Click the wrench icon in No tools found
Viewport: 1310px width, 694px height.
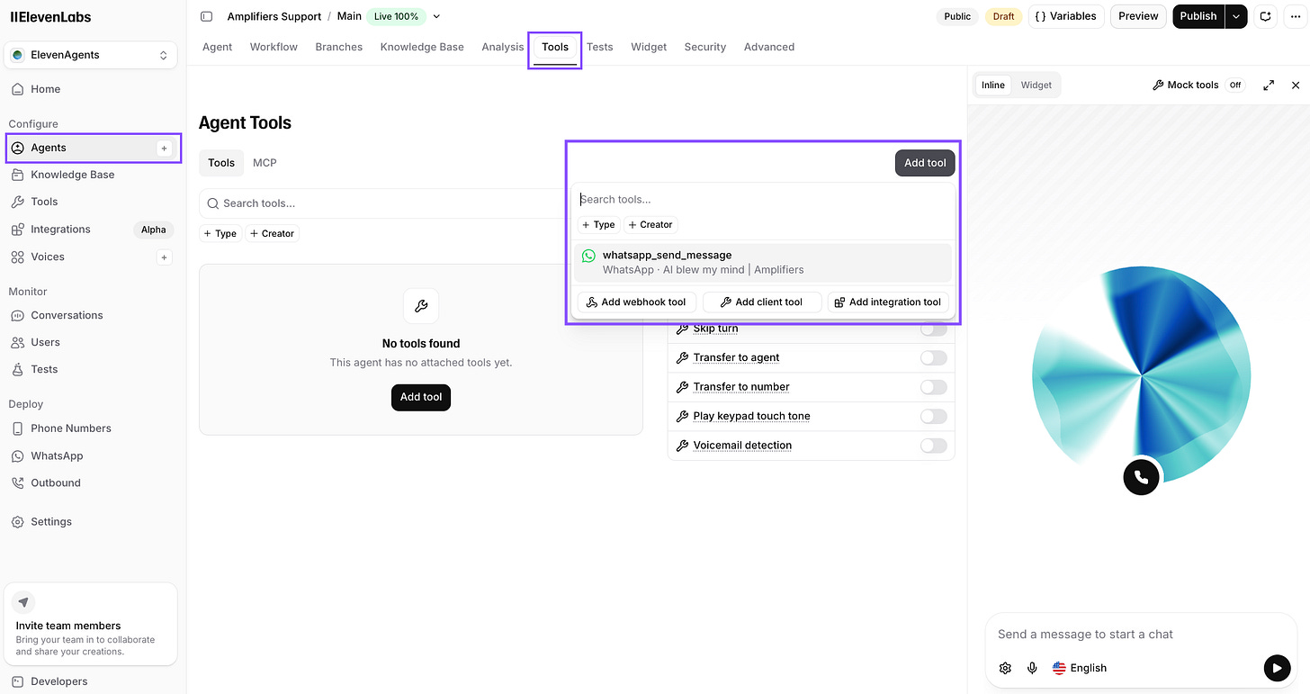[421, 306]
